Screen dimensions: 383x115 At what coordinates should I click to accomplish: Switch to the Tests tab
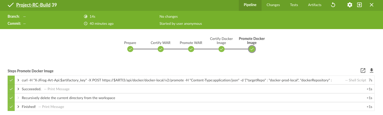click(294, 5)
